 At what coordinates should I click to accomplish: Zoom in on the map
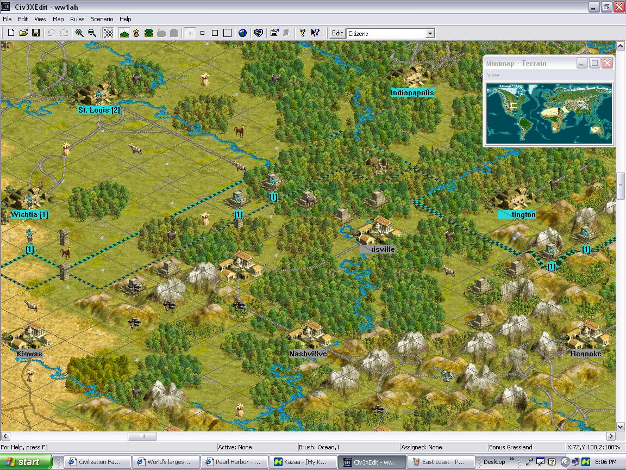79,33
